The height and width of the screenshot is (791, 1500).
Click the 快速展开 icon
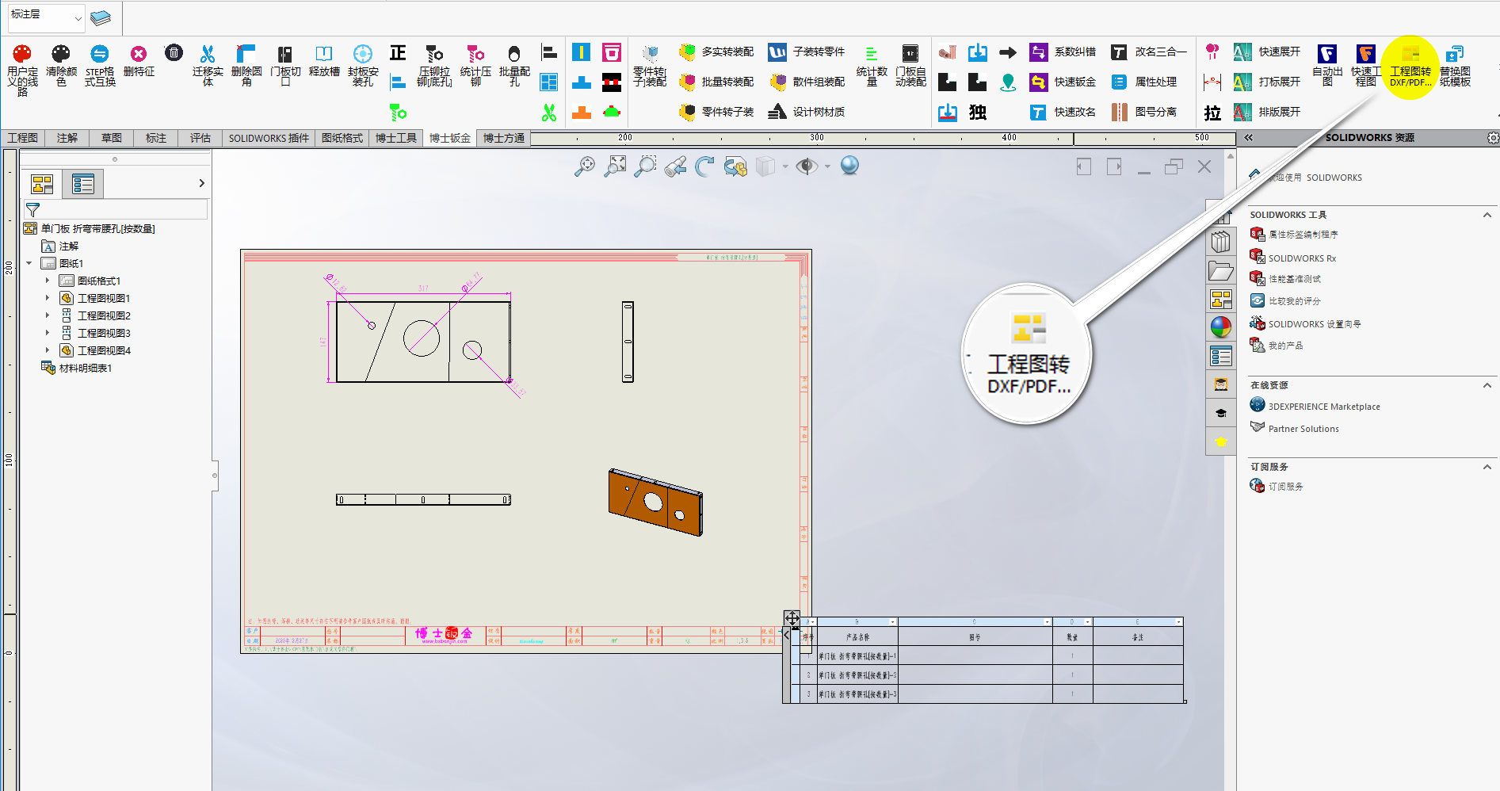point(1242,52)
